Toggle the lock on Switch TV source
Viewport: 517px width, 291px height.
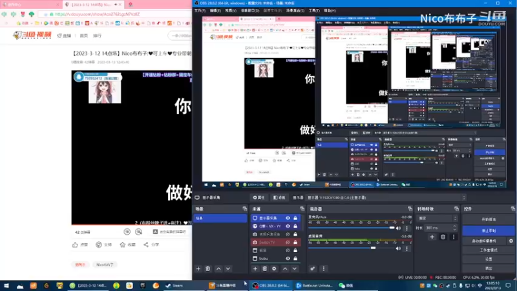point(295,242)
